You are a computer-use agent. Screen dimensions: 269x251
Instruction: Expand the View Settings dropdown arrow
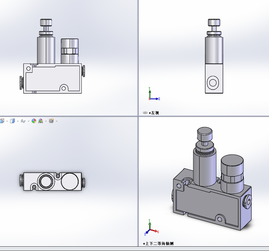tap(57, 121)
